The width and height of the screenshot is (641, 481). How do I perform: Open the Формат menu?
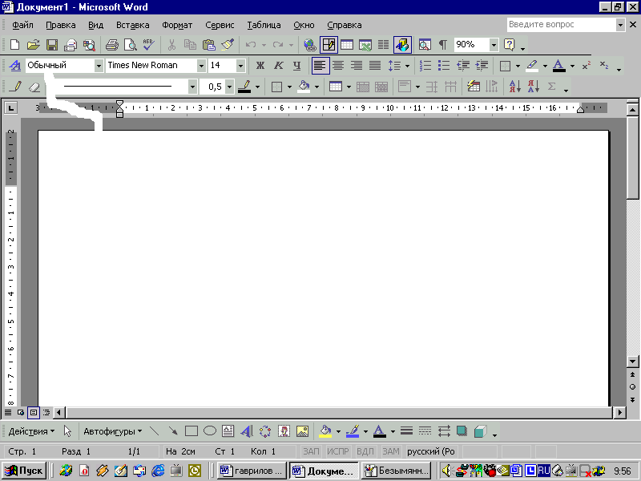coord(177,25)
